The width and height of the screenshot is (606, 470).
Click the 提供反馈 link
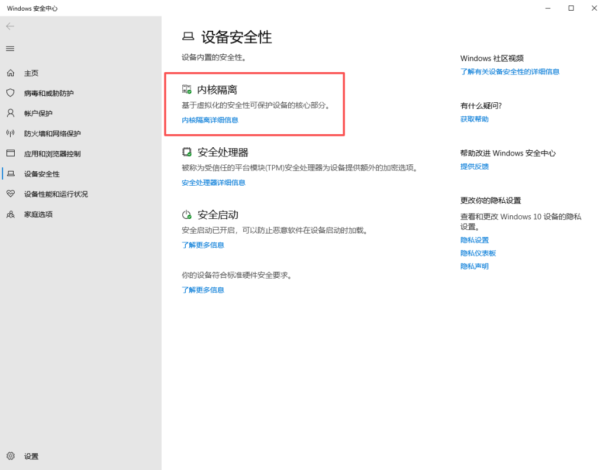pos(474,167)
